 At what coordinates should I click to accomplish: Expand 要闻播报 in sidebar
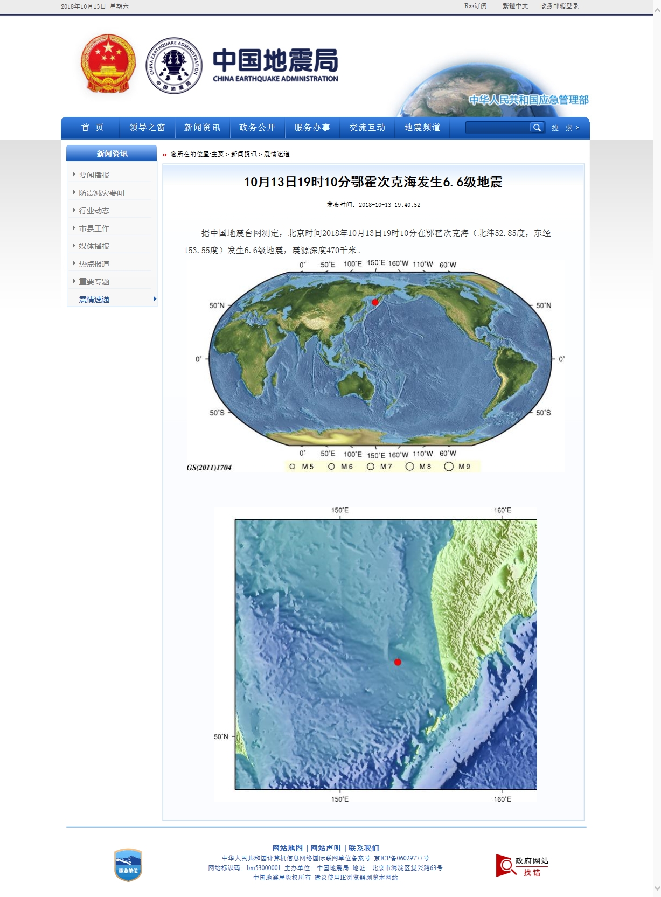pos(94,175)
